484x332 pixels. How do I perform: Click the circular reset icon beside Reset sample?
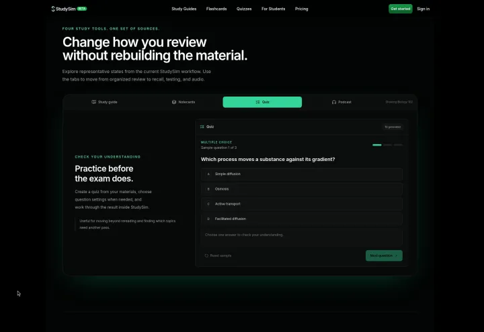206,256
